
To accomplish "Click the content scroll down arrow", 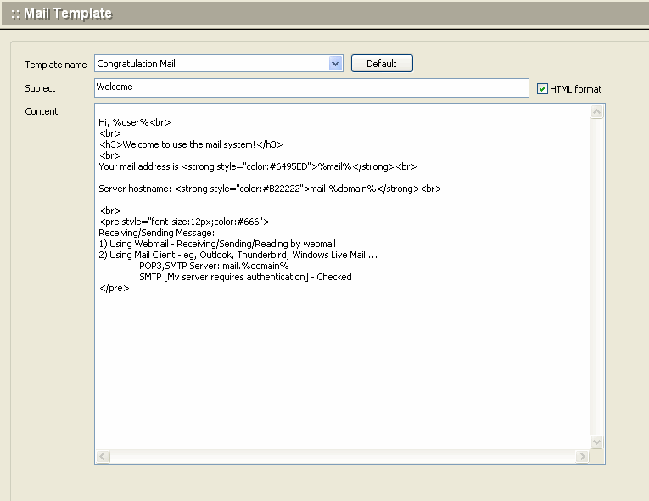I will [596, 442].
